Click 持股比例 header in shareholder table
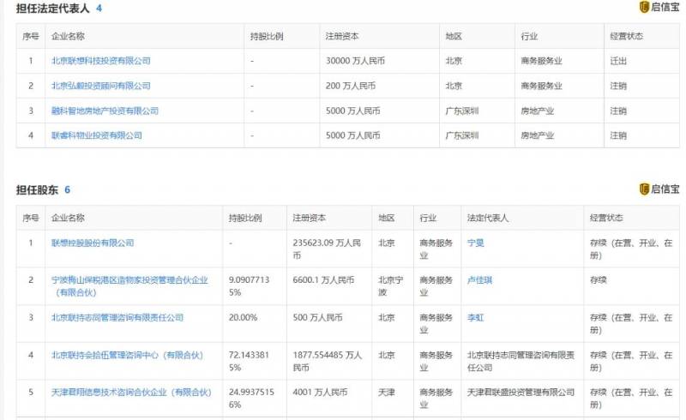Screen dimensions: 686x420 click(x=245, y=218)
